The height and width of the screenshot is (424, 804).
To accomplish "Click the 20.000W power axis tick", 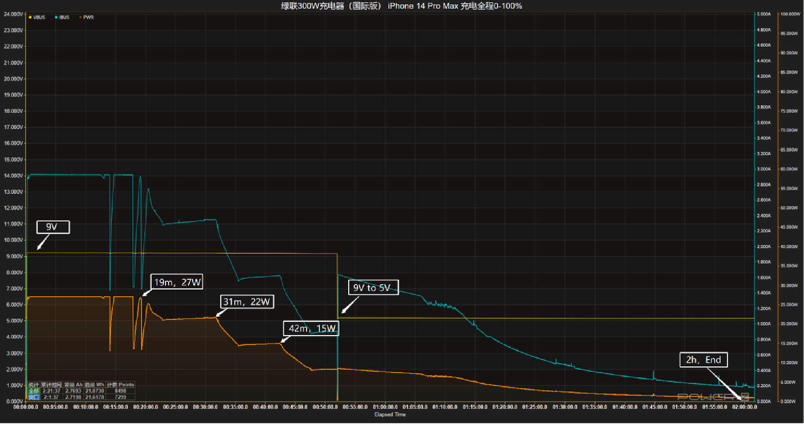I will pos(789,324).
